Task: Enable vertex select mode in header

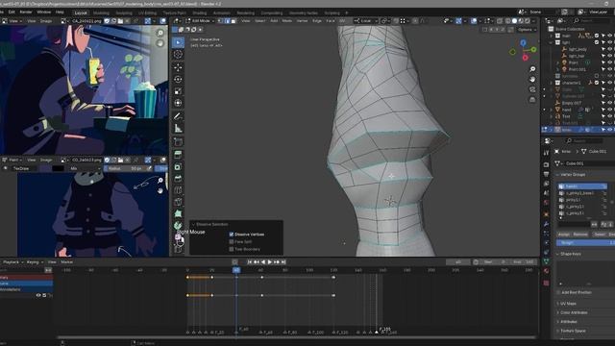Action: pos(220,21)
